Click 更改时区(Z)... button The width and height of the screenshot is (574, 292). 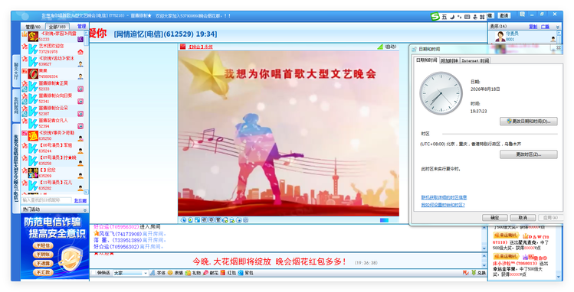529,154
